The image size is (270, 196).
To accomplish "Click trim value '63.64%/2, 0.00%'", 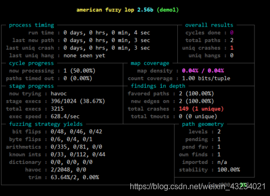I will pyautogui.click(x=75, y=177).
